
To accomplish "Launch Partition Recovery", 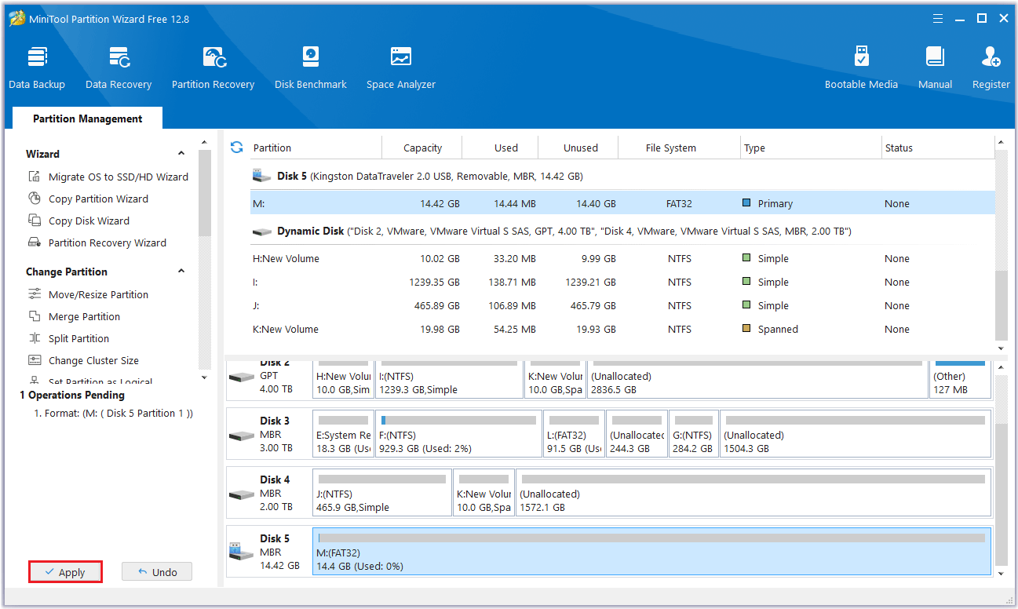I will coord(213,68).
